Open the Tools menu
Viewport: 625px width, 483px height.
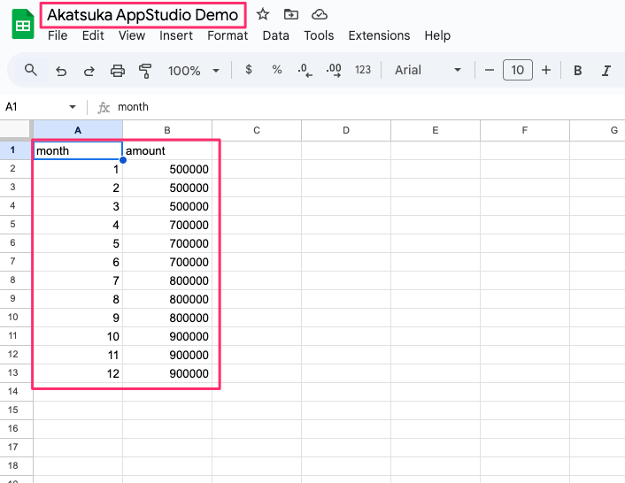point(319,35)
